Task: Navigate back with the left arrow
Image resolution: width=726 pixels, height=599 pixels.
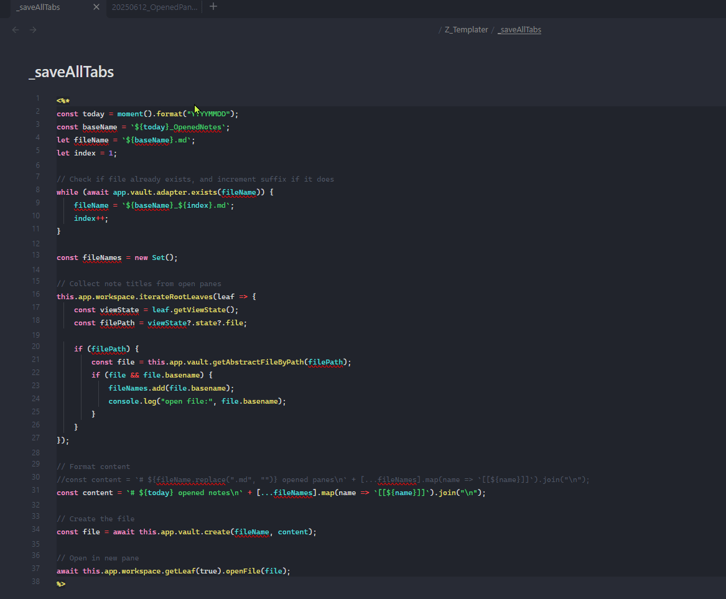Action: pyautogui.click(x=16, y=30)
